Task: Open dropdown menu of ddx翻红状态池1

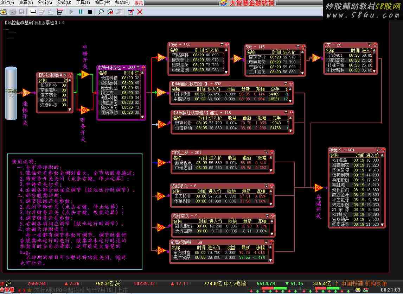Action: tap(286, 84)
